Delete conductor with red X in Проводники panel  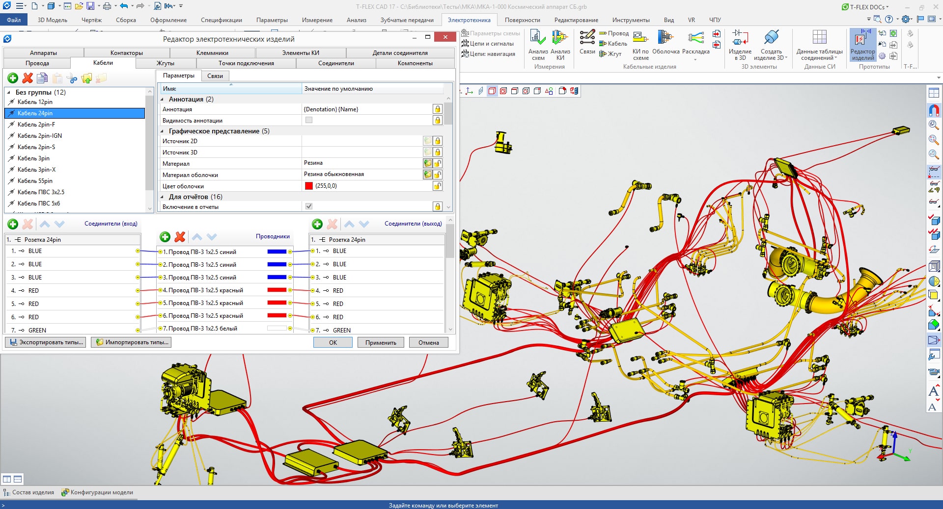(x=180, y=237)
